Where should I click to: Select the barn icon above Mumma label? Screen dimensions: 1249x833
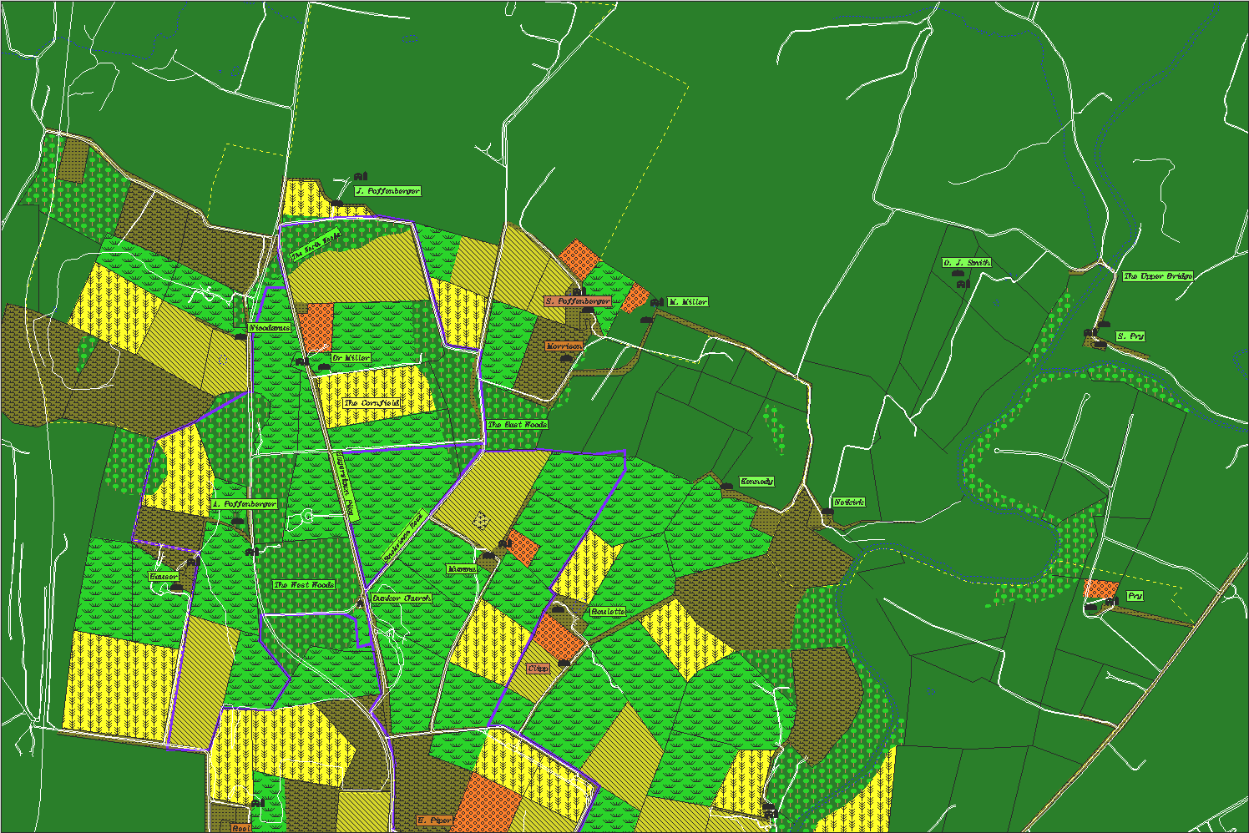[504, 544]
